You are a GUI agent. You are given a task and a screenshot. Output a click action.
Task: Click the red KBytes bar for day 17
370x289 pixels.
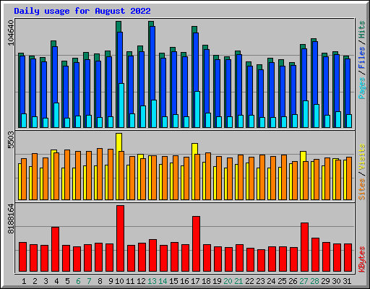(196, 244)
